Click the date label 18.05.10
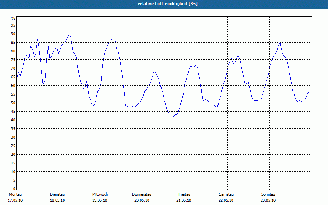This screenshot has height=205, width=328. 57,200
